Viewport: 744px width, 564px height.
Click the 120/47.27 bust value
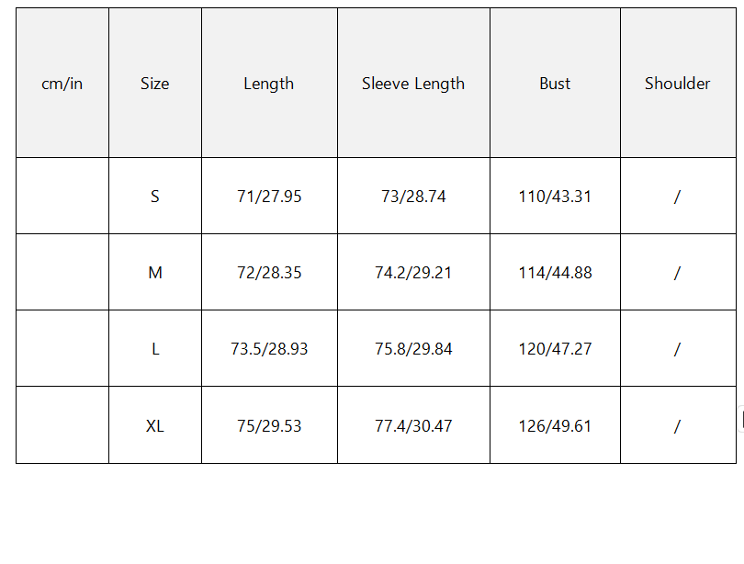point(555,349)
